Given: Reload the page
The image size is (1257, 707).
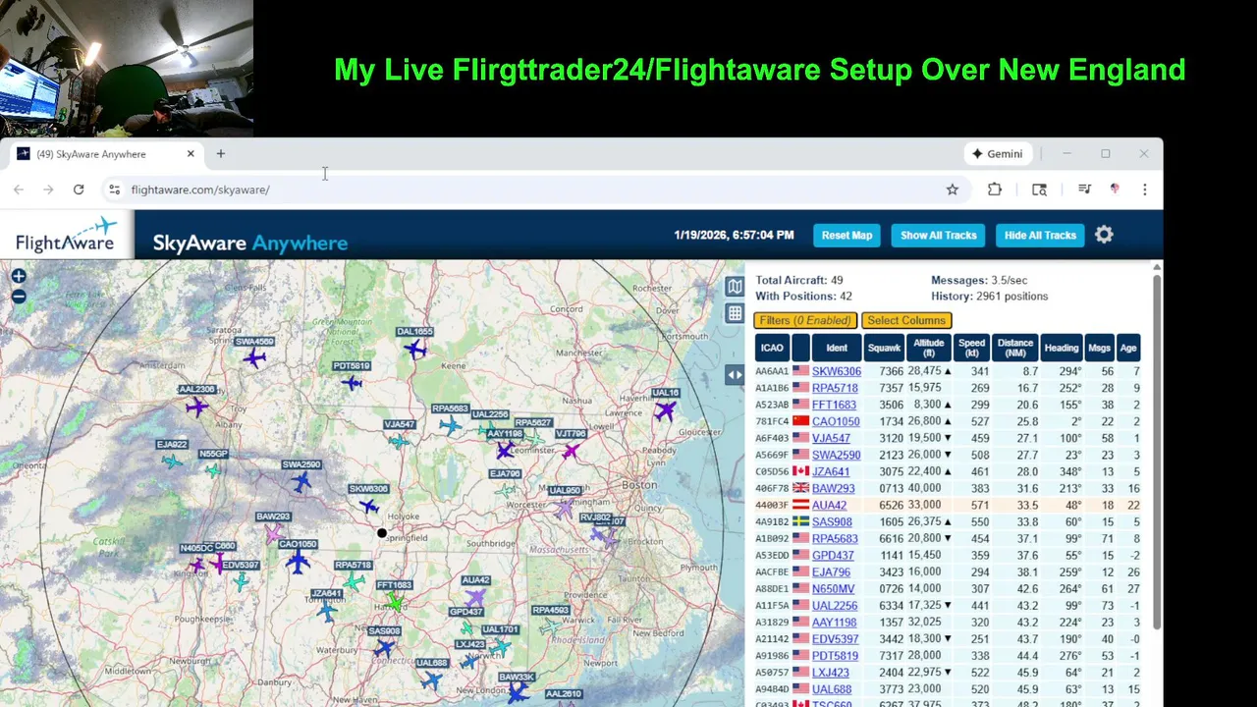Looking at the screenshot, I should click(x=79, y=190).
